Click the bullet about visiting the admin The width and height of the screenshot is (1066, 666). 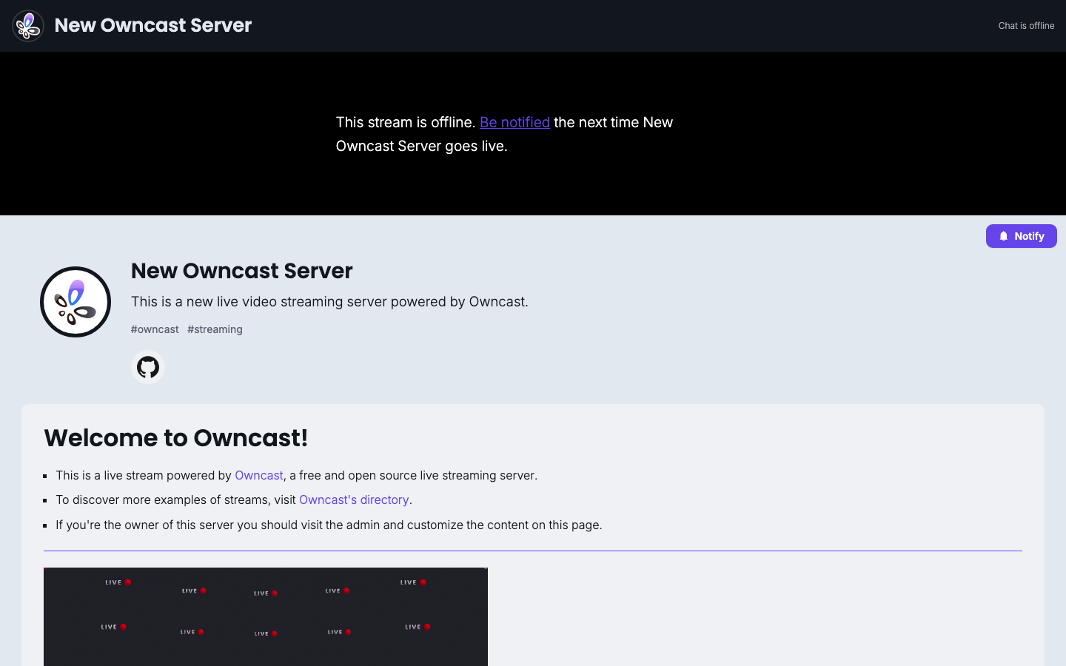click(329, 525)
